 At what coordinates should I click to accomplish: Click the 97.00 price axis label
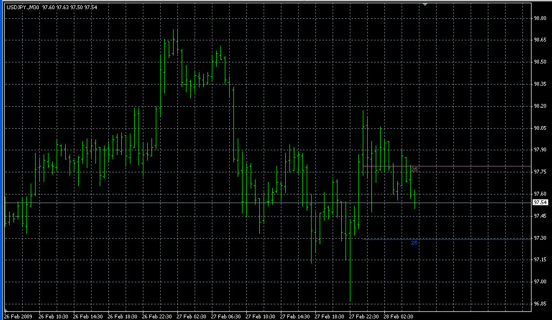point(540,282)
